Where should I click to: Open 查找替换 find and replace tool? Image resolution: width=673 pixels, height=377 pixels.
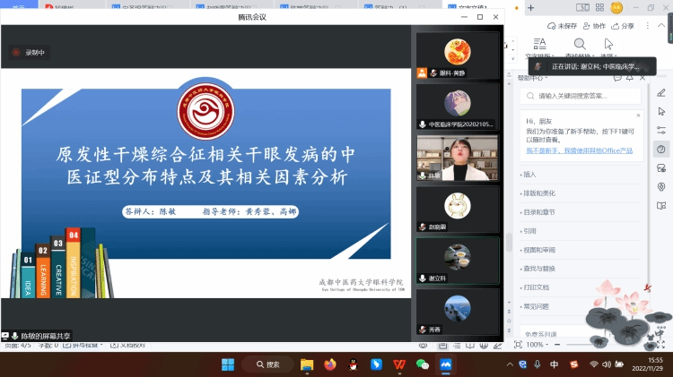coord(580,48)
